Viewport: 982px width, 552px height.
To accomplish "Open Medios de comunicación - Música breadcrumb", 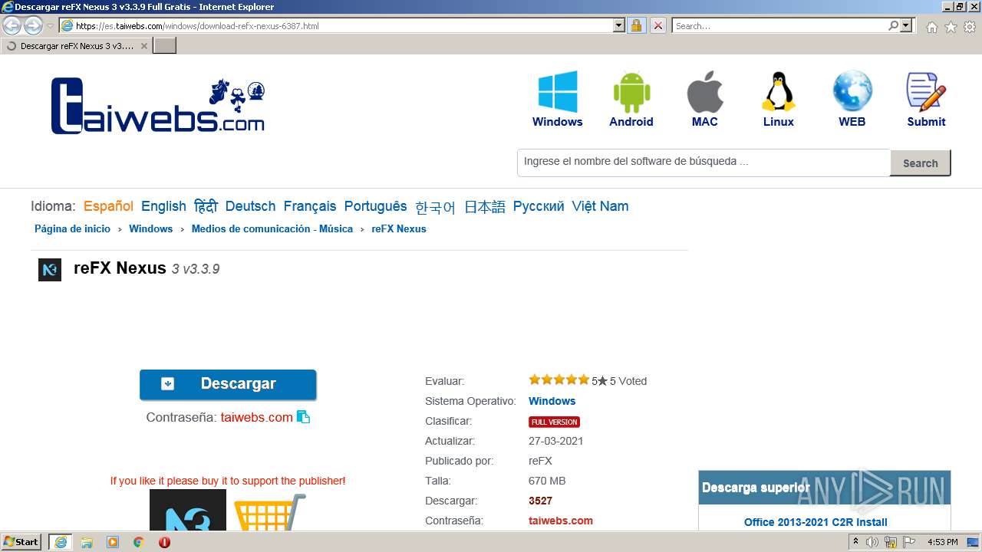I will click(x=272, y=228).
